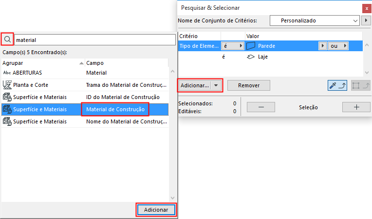This screenshot has height=219, width=372.
Task: Click the Laje slab element icon
Action: click(251, 57)
